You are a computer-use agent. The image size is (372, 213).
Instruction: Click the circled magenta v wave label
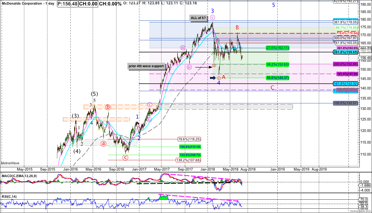coord(213,17)
